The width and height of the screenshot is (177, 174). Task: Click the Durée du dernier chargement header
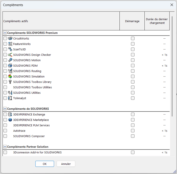click(157, 21)
